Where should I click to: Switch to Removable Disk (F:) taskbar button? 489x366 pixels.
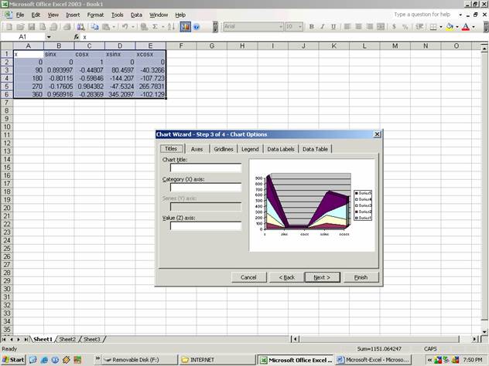click(x=140, y=360)
